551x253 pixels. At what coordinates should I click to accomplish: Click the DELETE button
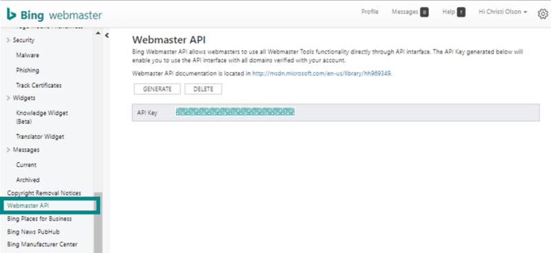coord(203,89)
